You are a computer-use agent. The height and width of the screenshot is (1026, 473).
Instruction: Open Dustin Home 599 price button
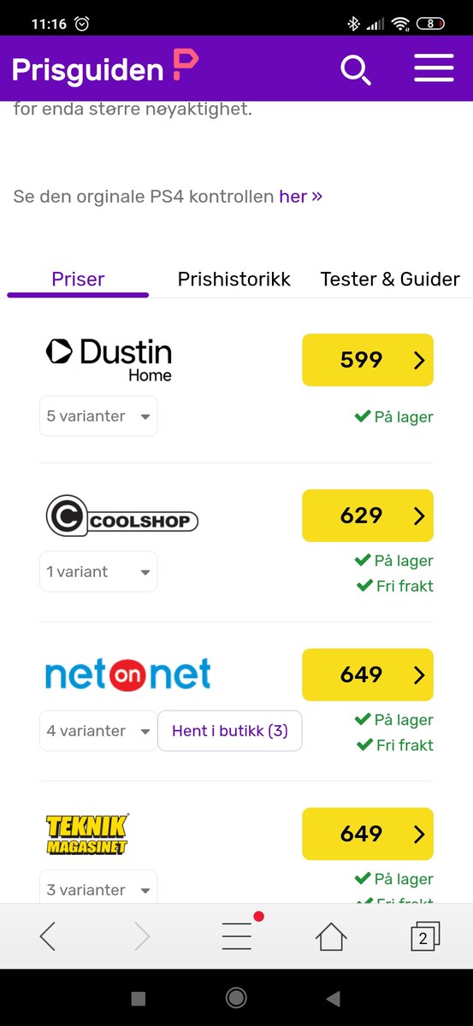coord(368,360)
